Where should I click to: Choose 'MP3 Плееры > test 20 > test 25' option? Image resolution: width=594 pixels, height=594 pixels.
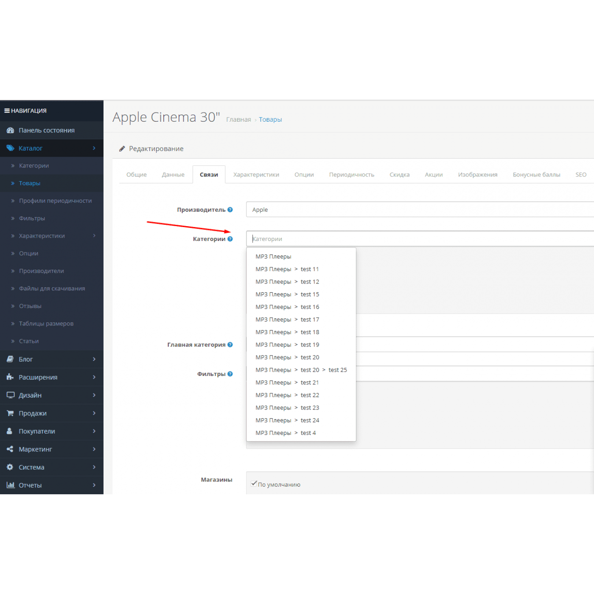301,370
